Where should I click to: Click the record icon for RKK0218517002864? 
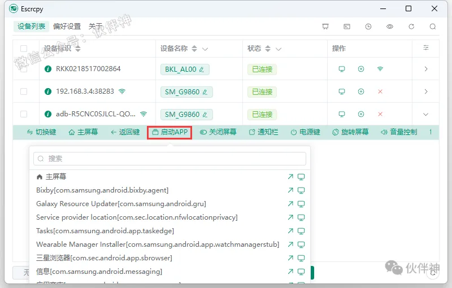coord(361,69)
